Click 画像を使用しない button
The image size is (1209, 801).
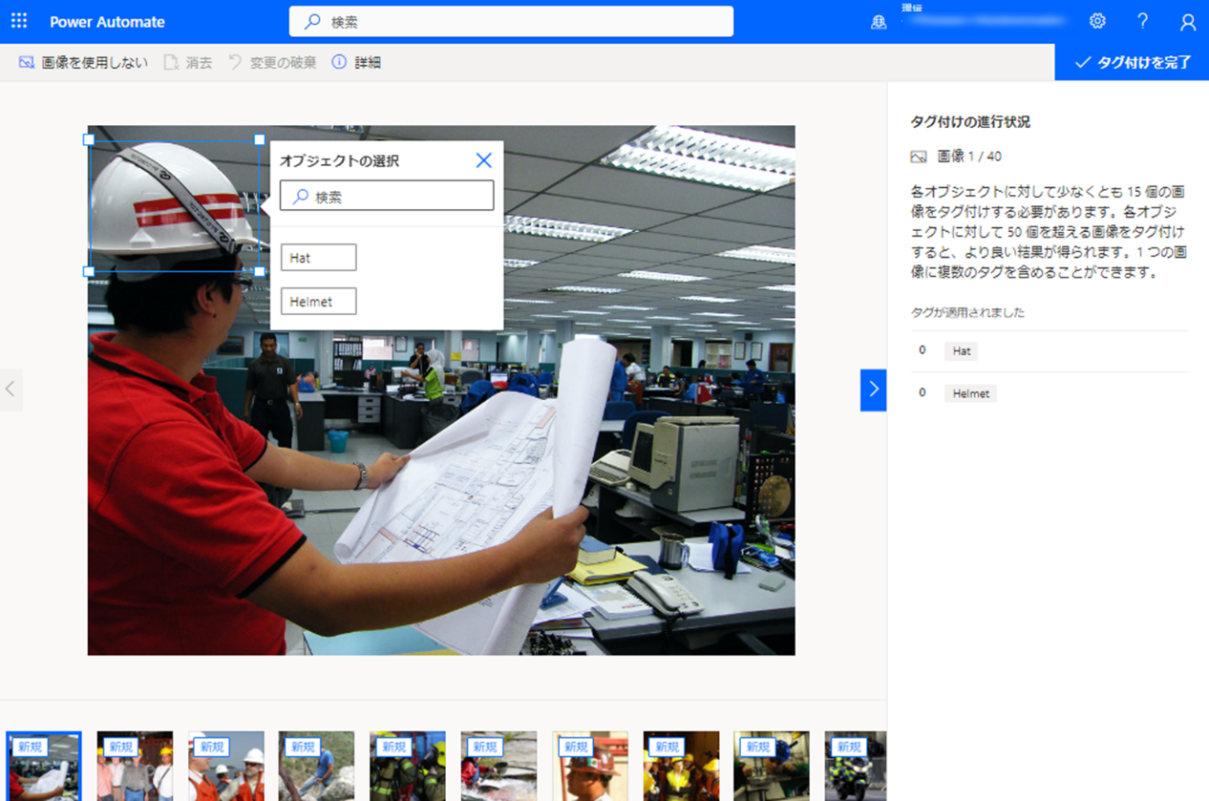[83, 62]
